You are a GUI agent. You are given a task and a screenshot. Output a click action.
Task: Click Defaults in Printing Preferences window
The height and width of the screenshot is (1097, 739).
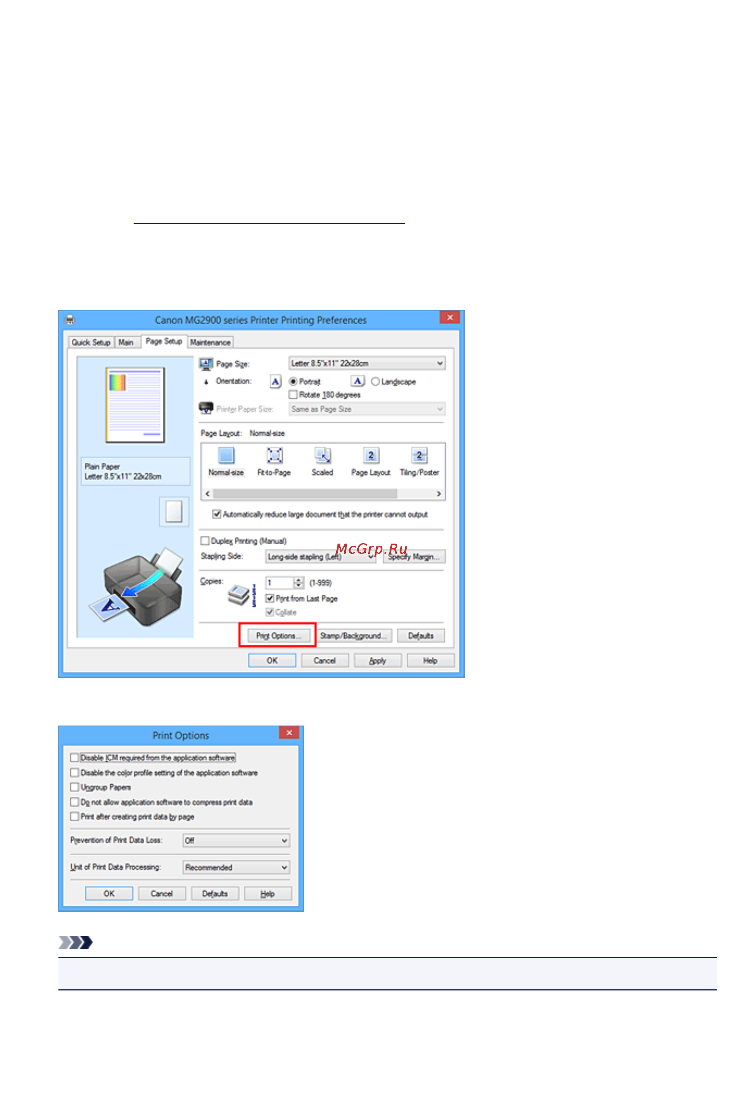tap(421, 636)
